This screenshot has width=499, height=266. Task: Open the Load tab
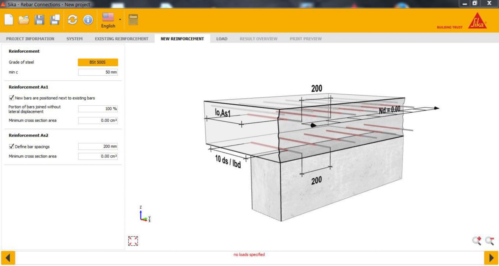[222, 39]
